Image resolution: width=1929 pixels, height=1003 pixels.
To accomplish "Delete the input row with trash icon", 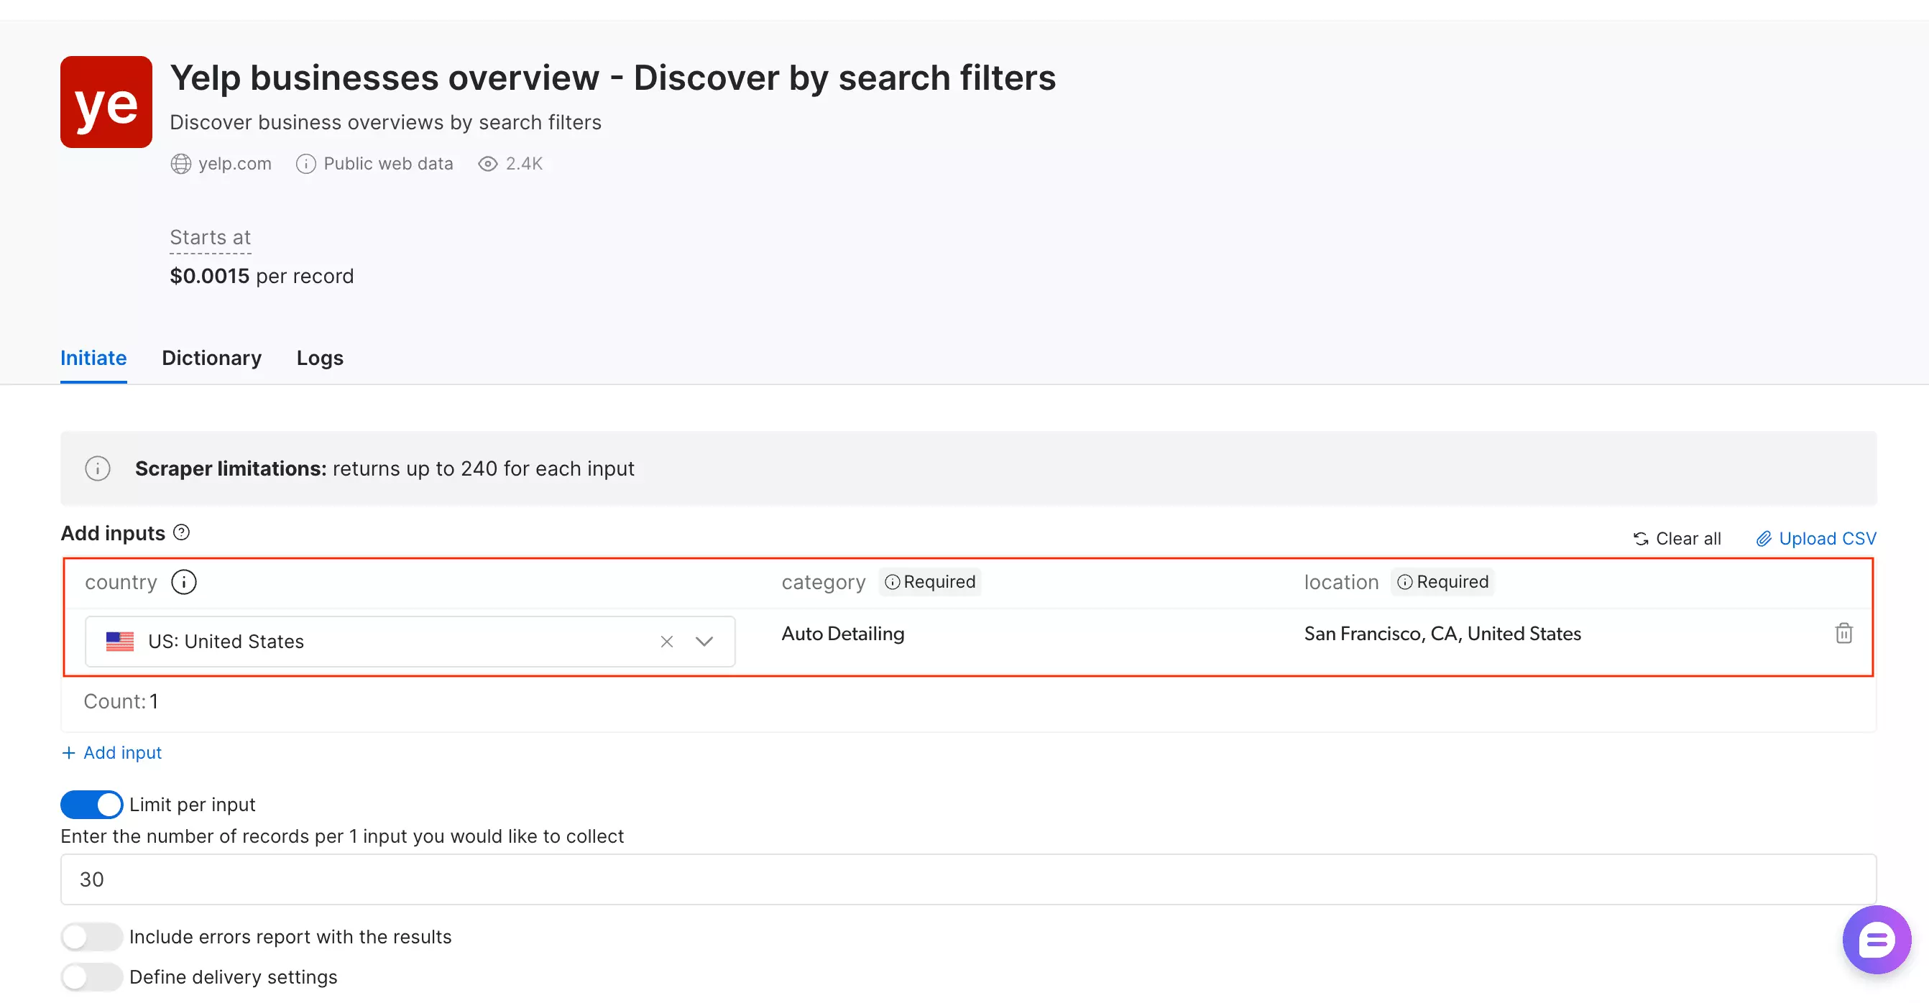I will coord(1843,633).
